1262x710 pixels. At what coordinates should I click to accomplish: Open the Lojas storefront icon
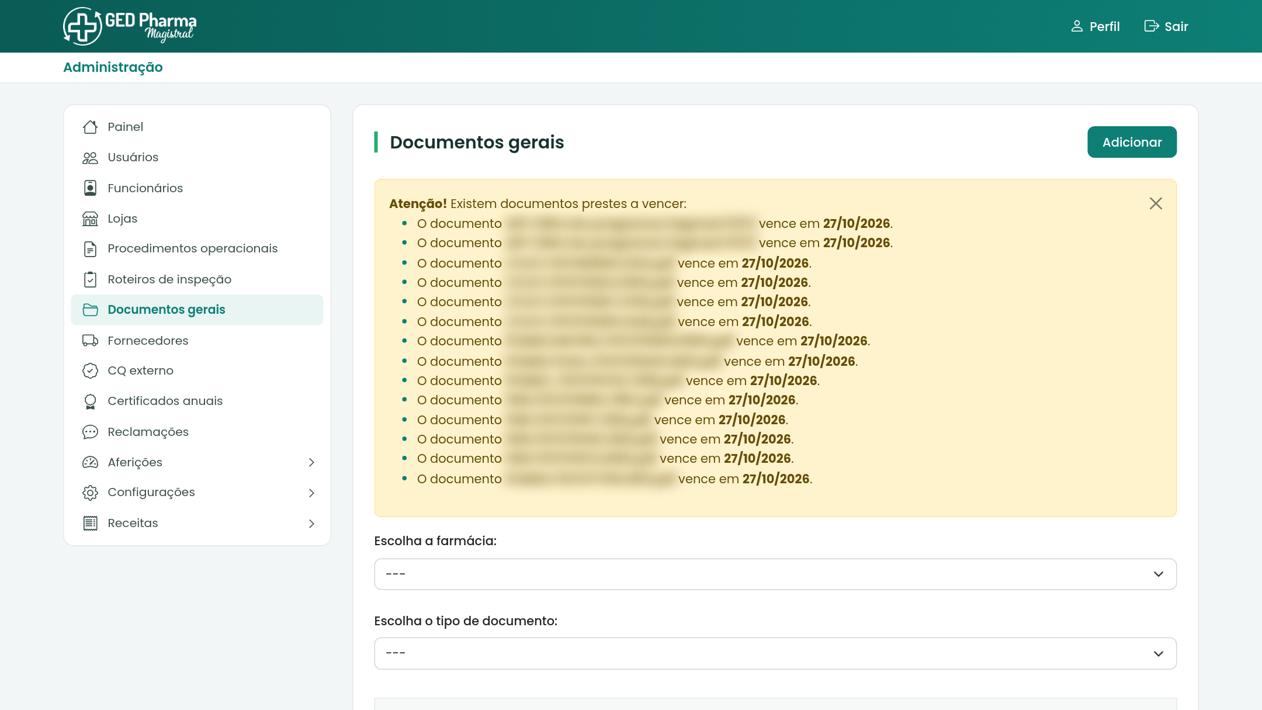90,219
